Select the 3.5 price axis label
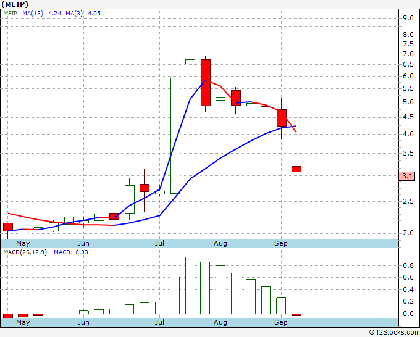Screen dimensions: 420x337 pyautogui.click(x=408, y=153)
